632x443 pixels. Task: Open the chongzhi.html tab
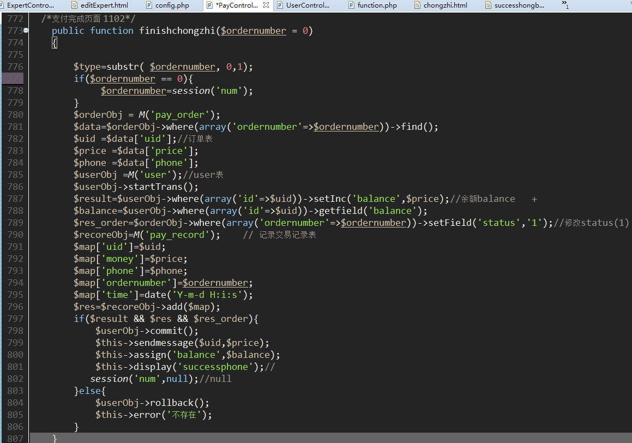click(441, 5)
